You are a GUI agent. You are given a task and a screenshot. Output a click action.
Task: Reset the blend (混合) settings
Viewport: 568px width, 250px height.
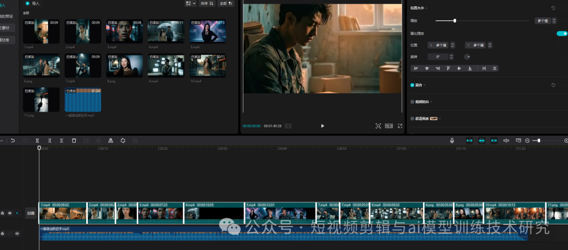(553, 85)
